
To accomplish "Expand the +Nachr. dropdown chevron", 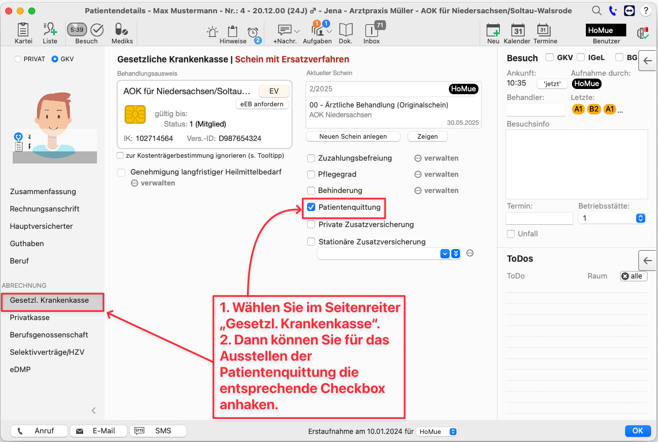I will [297, 32].
